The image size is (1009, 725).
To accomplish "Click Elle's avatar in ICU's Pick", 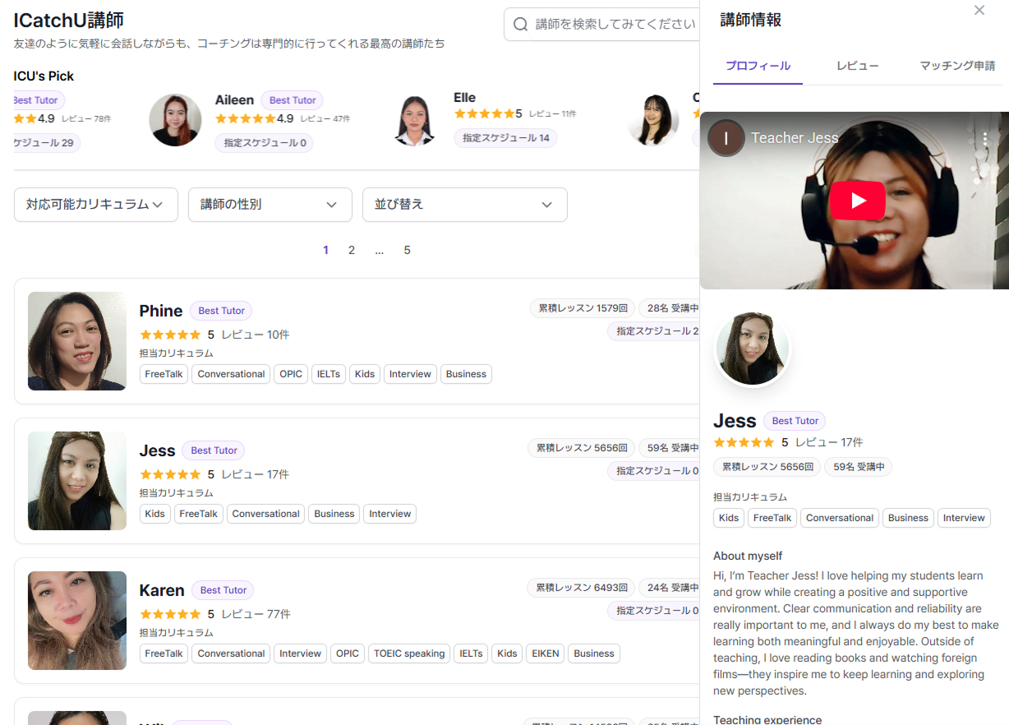I will point(414,120).
